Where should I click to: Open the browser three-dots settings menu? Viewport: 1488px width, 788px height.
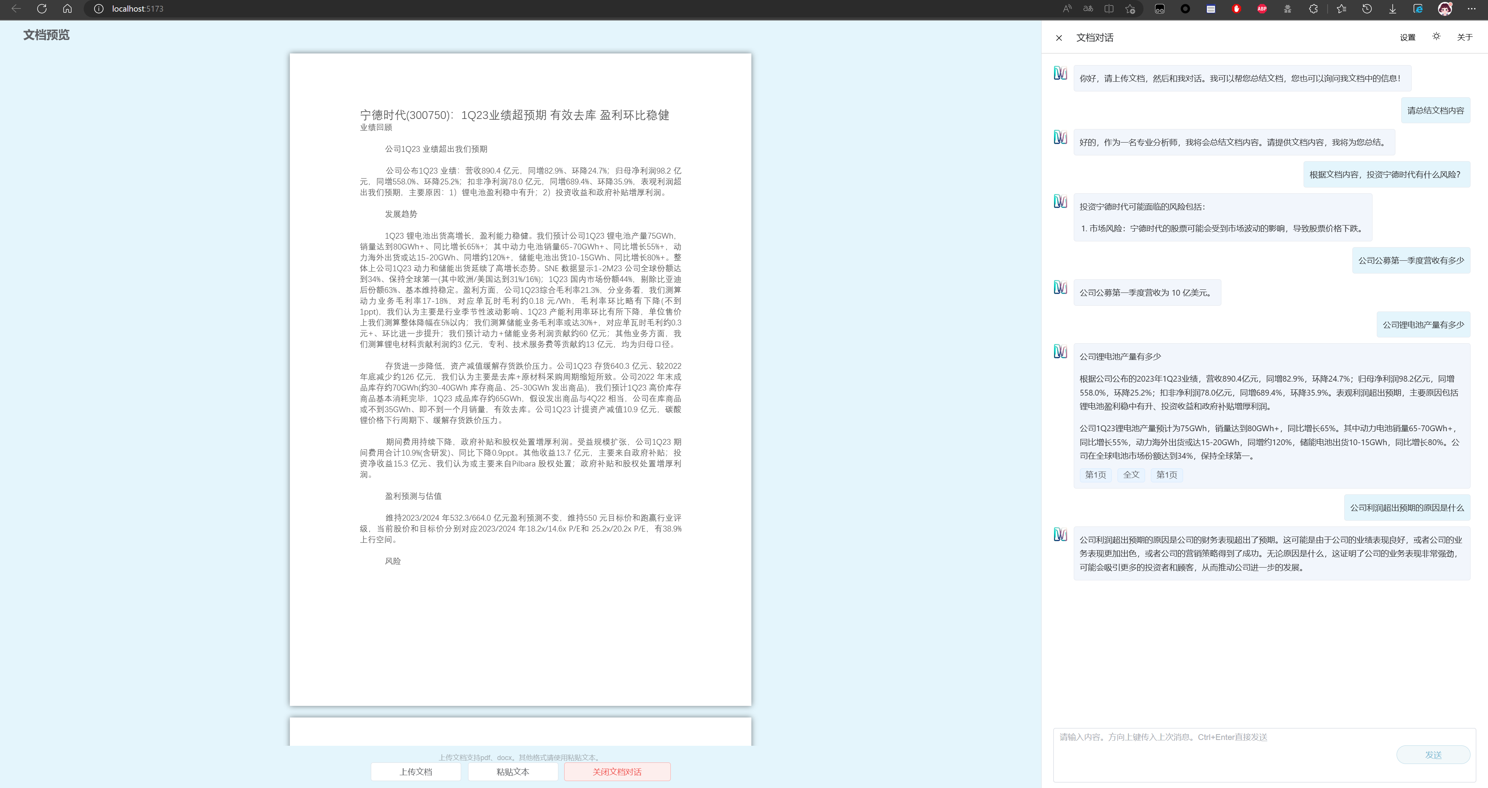(1471, 9)
